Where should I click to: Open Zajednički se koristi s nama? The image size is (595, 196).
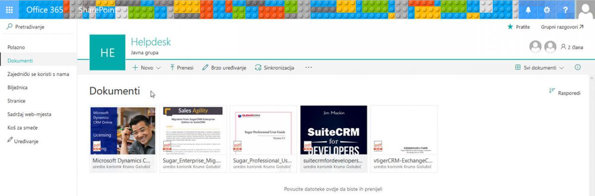38,74
